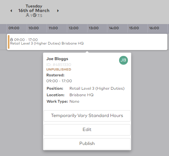The height and width of the screenshot is (156, 169).
Task: Click the 14:00 time header
Action: [x=114, y=28]
